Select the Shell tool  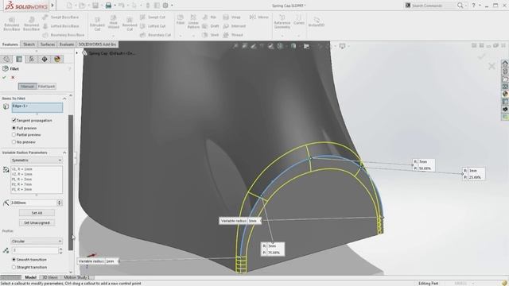210,35
